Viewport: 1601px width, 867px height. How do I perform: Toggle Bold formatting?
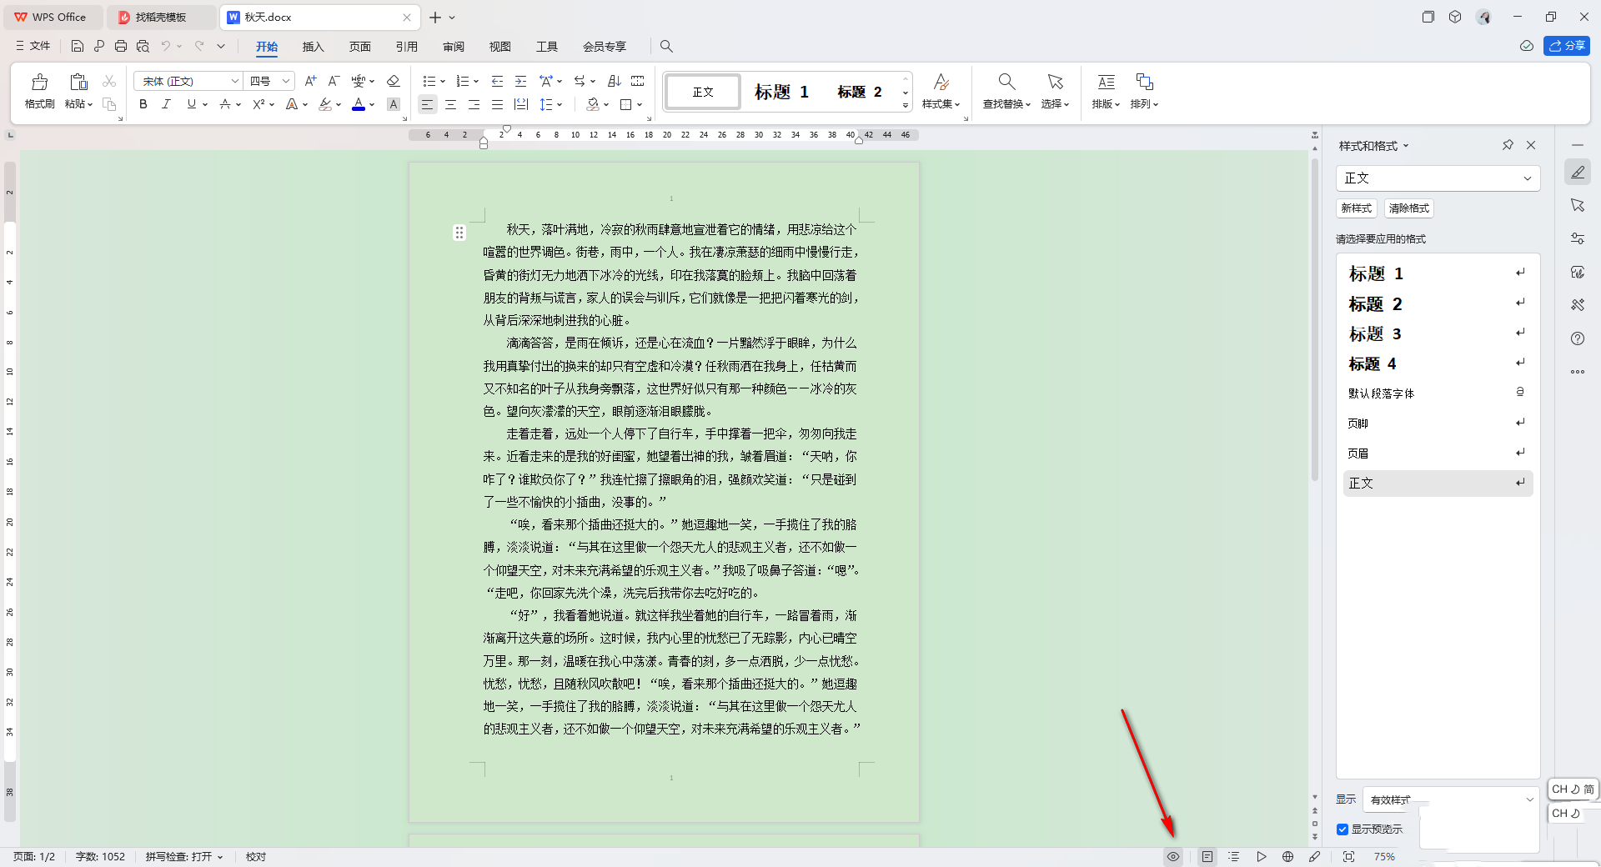point(143,104)
